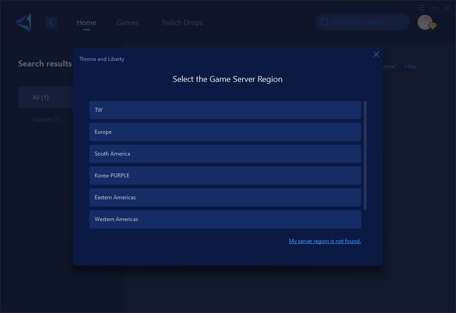
Task: Minimize the application window
Action: 435,8
